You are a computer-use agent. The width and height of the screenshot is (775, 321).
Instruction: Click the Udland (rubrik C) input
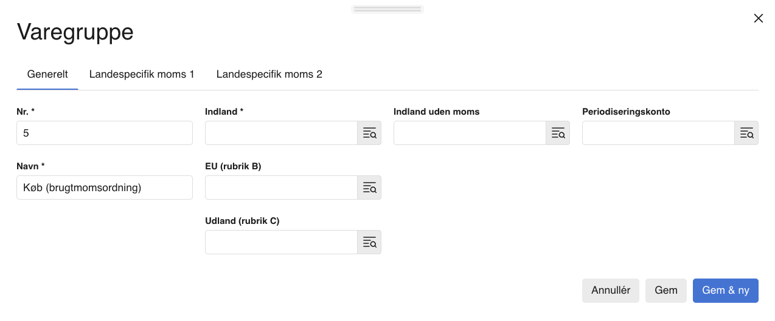coord(281,242)
